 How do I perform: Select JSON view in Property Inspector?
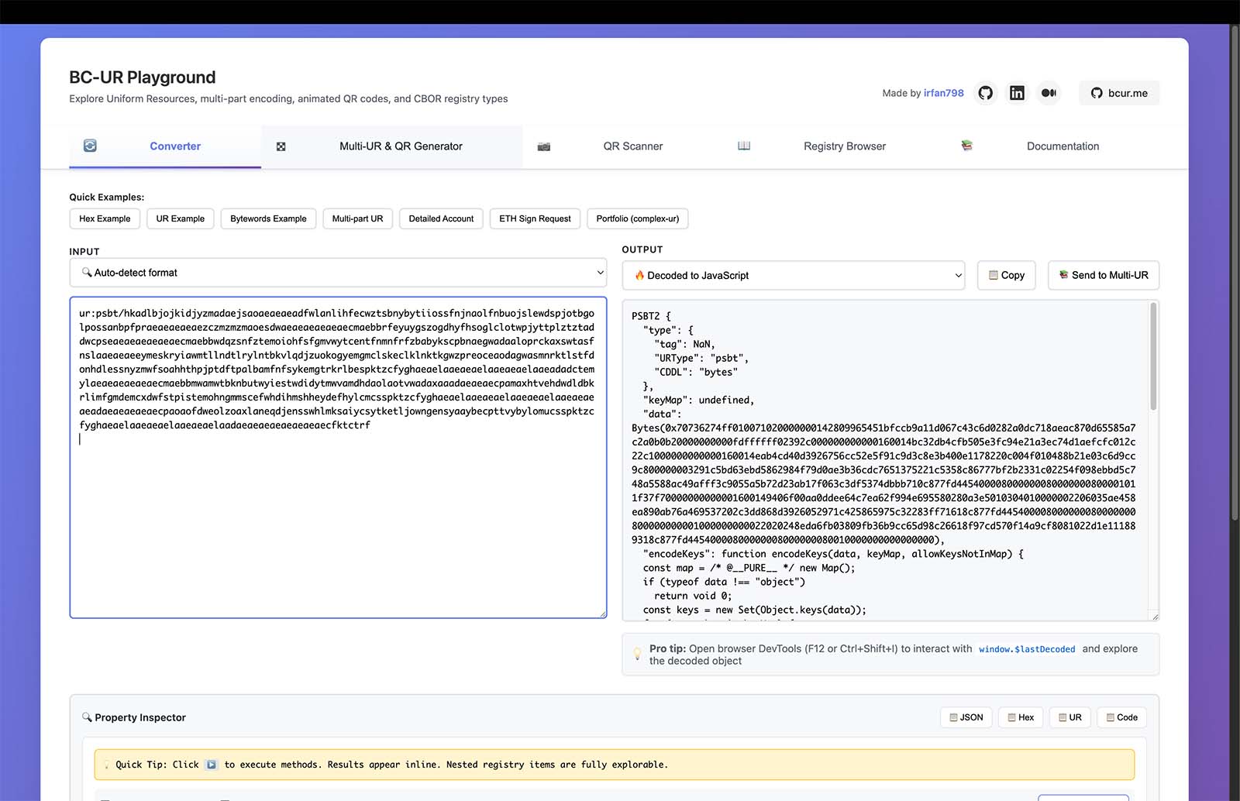[x=966, y=717]
